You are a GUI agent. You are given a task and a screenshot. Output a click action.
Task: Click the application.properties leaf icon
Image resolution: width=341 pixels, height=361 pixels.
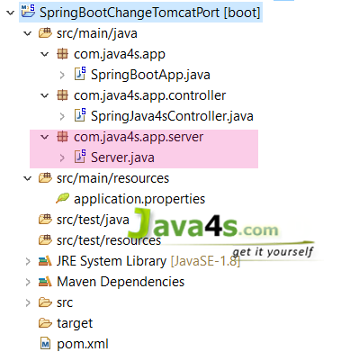tap(62, 198)
